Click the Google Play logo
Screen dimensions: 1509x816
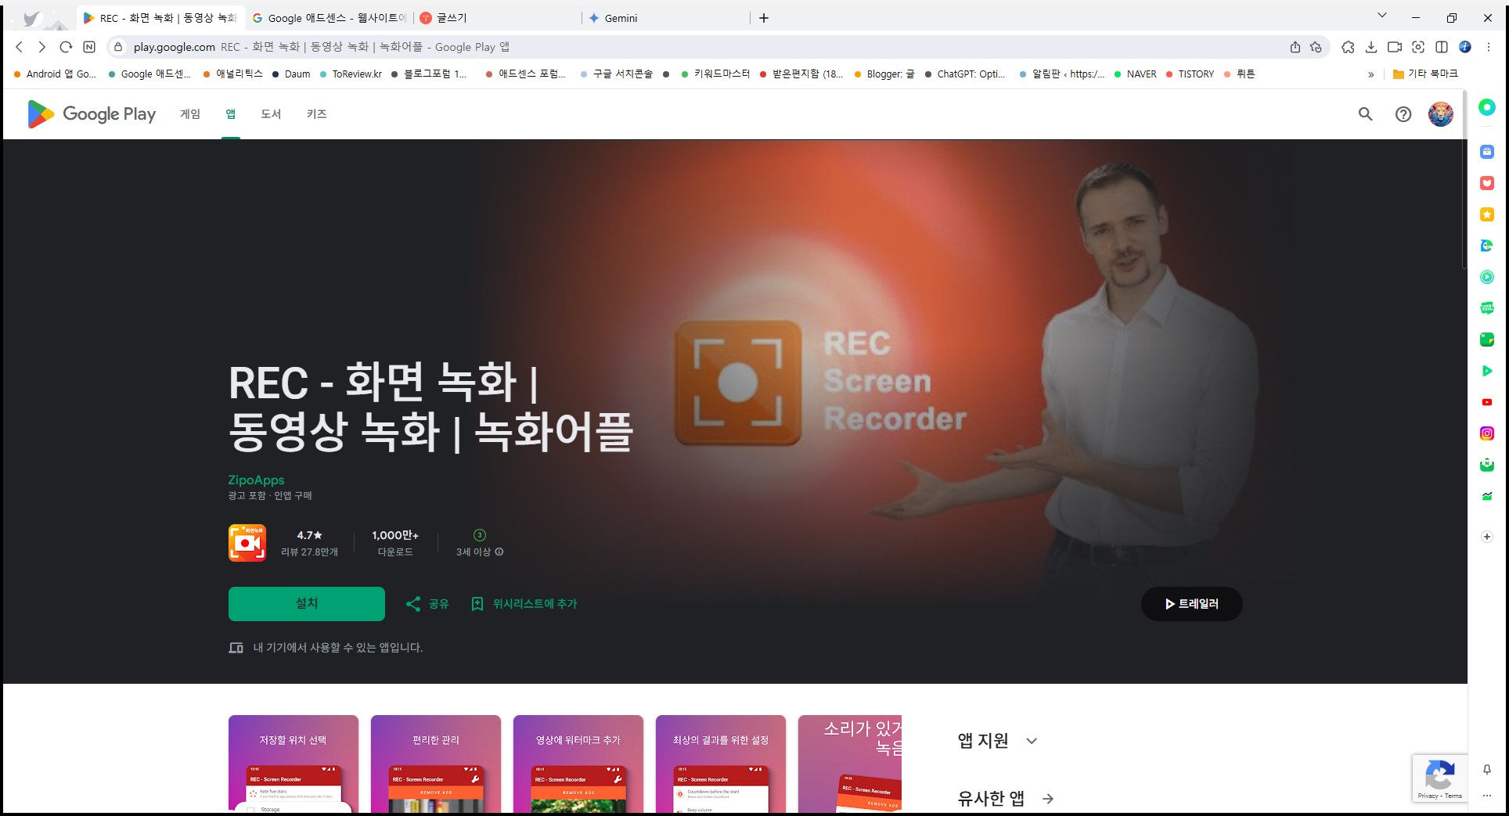91,114
